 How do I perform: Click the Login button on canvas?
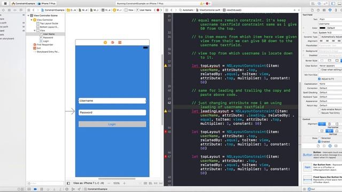(112, 124)
